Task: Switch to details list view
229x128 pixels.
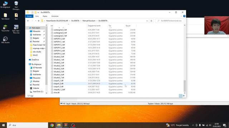Action: 180,96
